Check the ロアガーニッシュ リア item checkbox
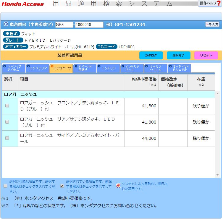The height and width of the screenshot is (219, 223). tap(7, 122)
